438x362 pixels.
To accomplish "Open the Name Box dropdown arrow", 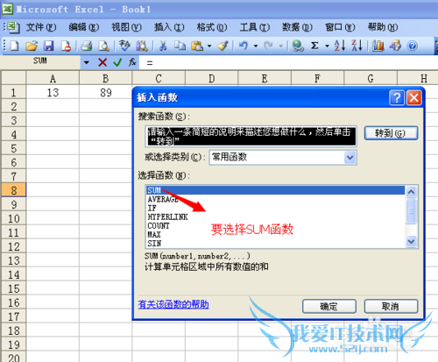I will (x=87, y=62).
